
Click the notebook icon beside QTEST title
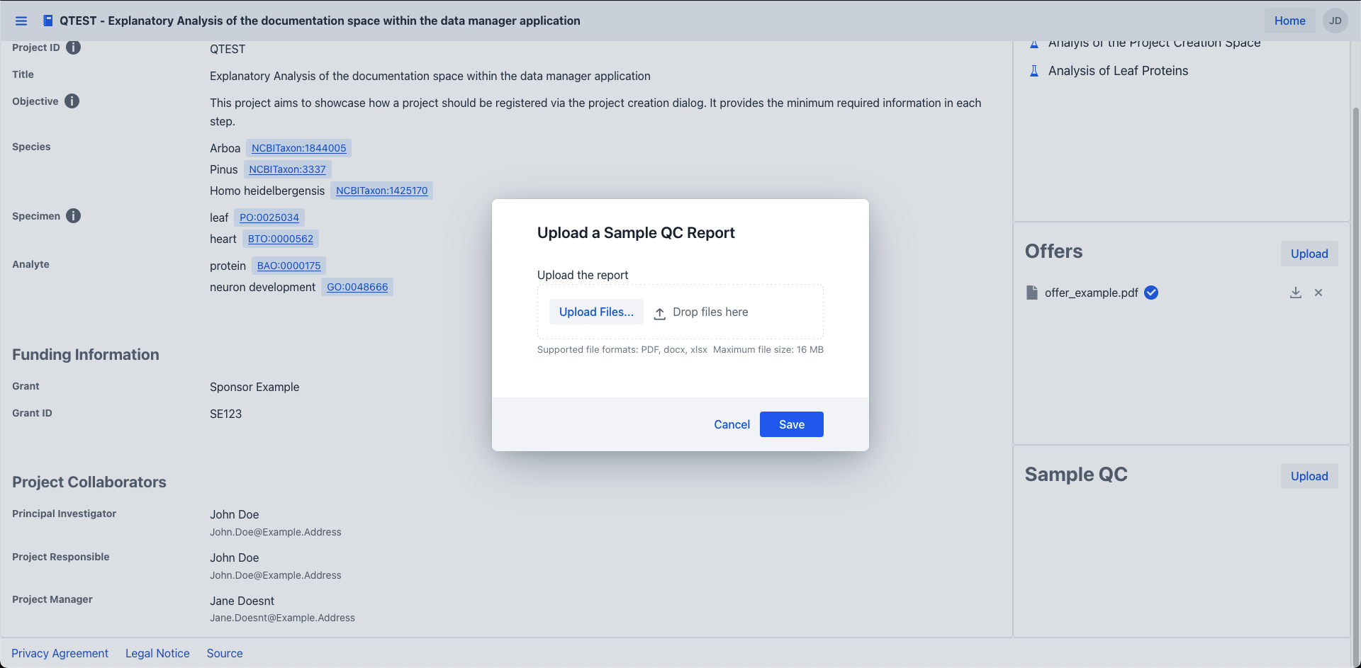pos(47,21)
